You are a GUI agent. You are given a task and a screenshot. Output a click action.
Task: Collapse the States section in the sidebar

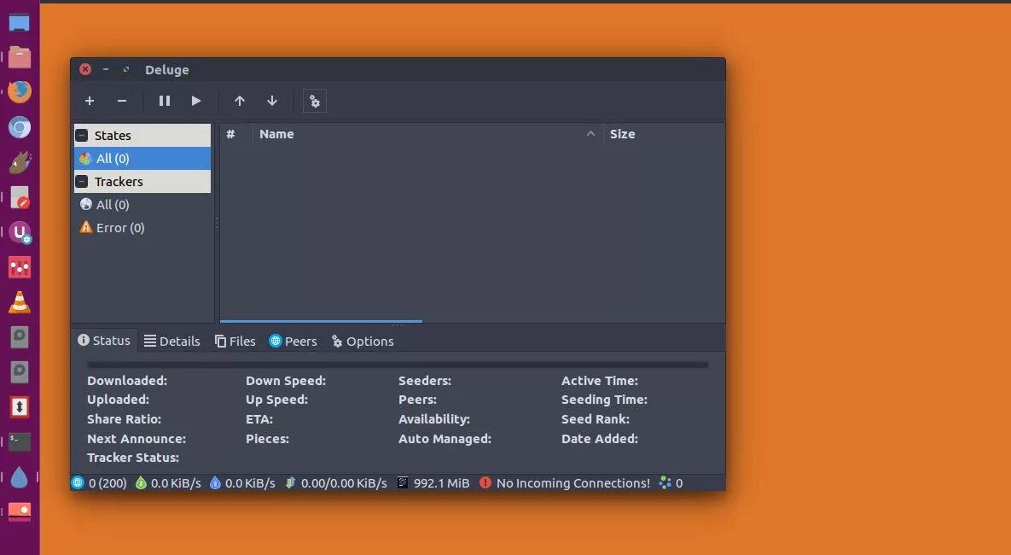[x=82, y=136]
